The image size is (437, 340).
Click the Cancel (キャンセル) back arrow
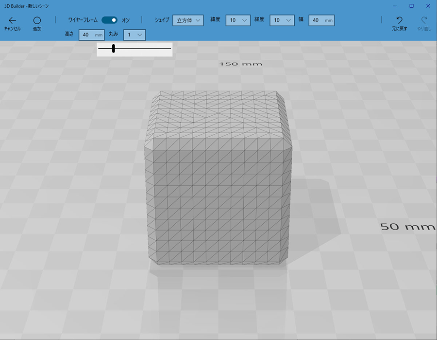click(x=12, y=20)
